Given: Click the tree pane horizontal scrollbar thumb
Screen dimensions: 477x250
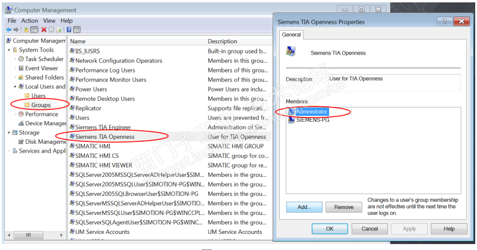Looking at the screenshot, I should pos(29,235).
